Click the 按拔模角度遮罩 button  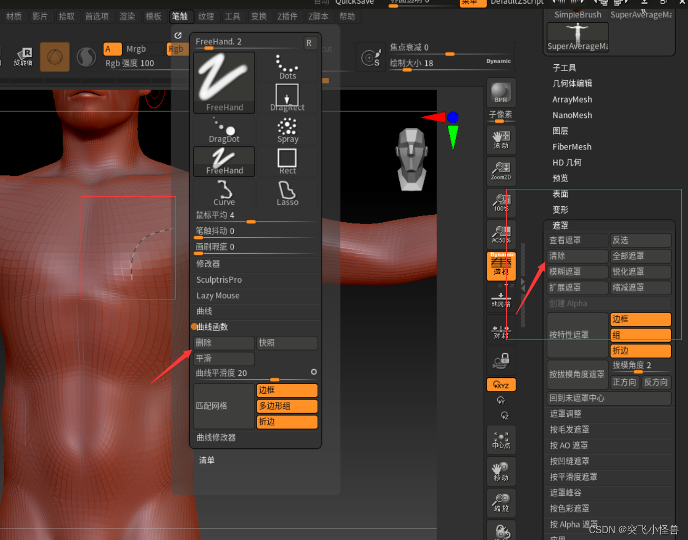tap(577, 374)
